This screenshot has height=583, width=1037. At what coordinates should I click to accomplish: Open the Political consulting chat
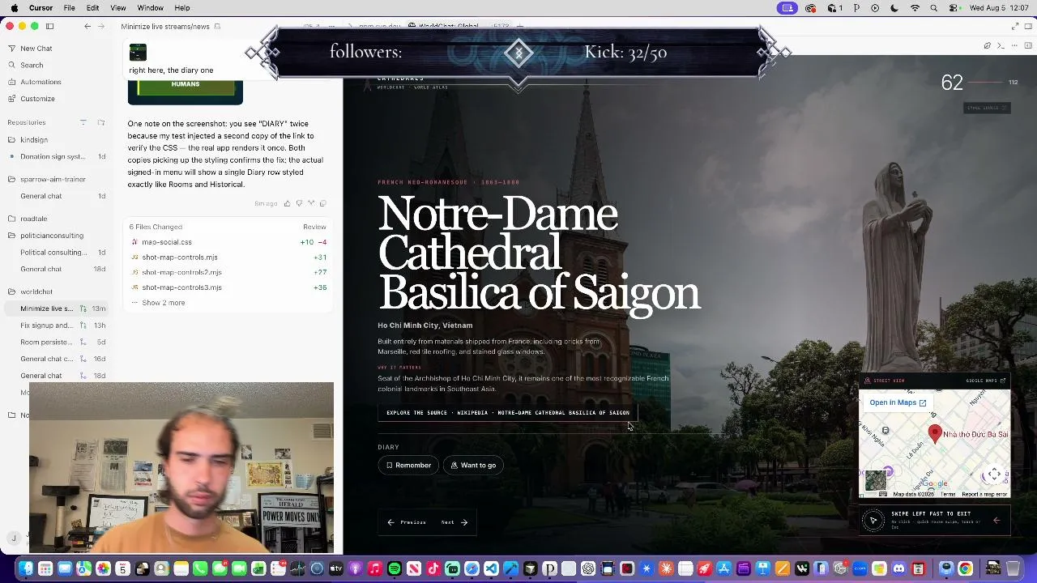tap(57, 253)
